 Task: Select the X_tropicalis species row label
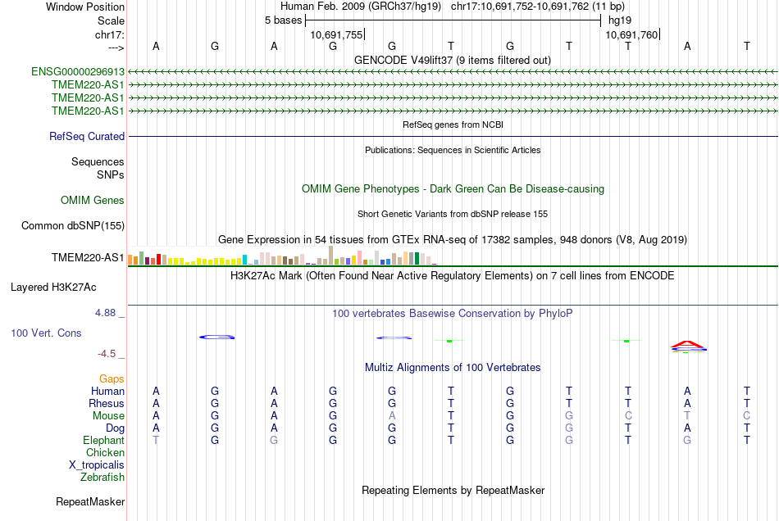point(97,465)
